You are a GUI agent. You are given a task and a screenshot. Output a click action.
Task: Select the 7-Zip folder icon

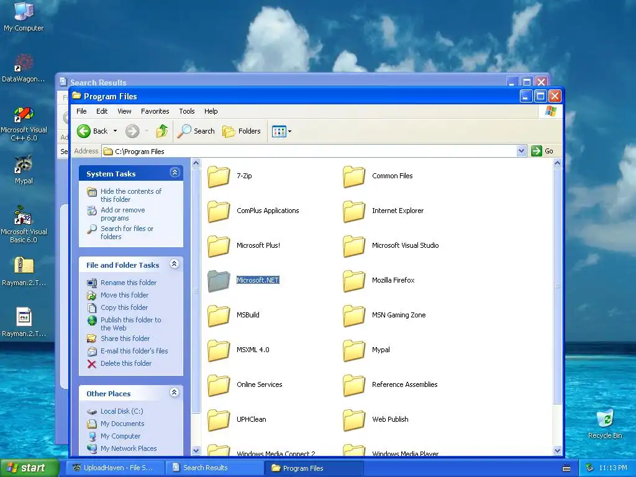[219, 176]
